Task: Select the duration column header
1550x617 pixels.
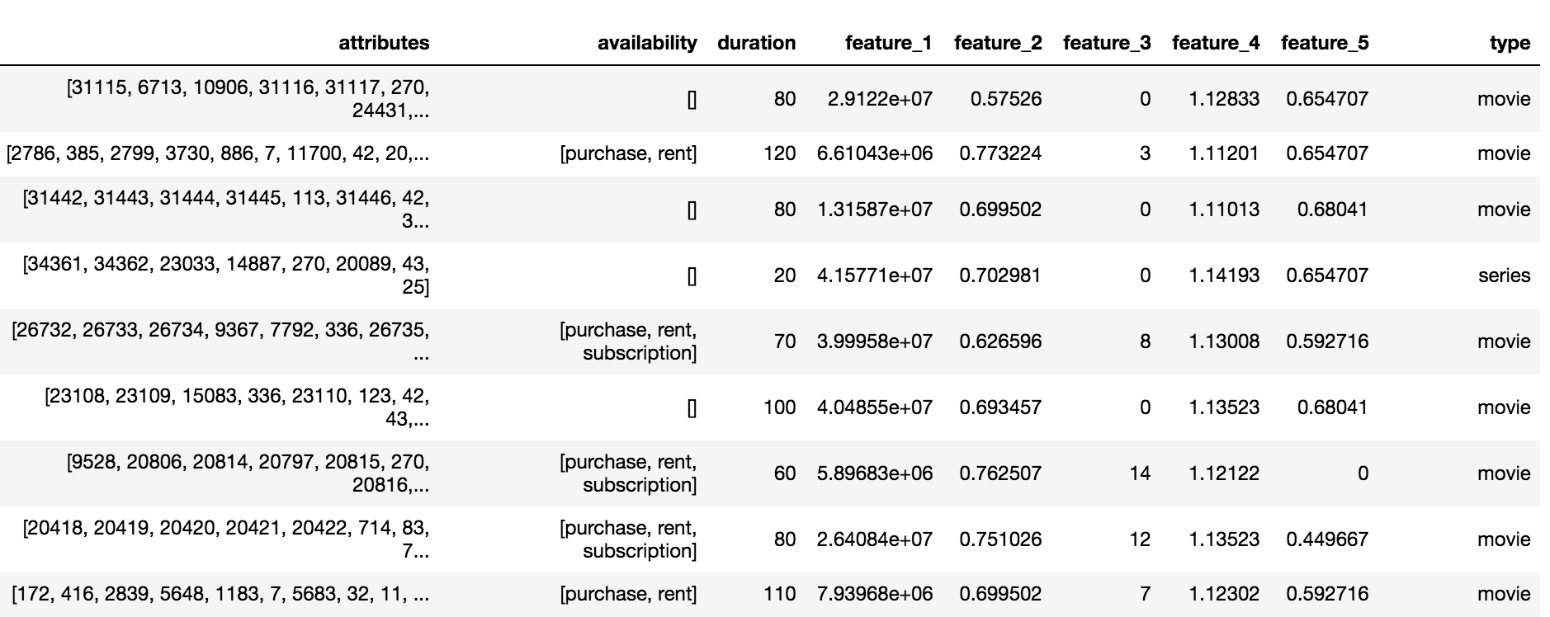Action: pyautogui.click(x=756, y=43)
